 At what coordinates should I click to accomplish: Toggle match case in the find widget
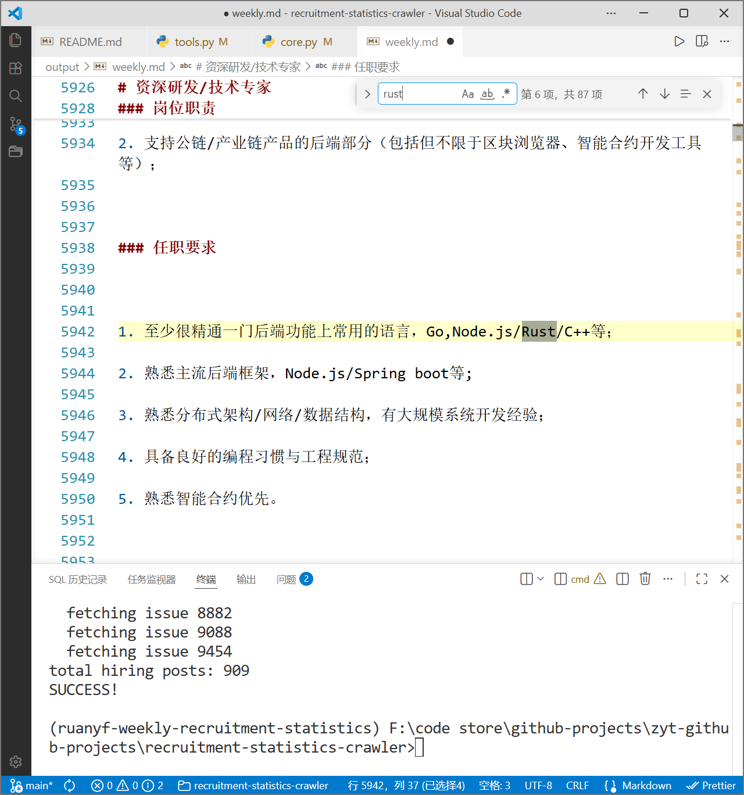tap(468, 94)
